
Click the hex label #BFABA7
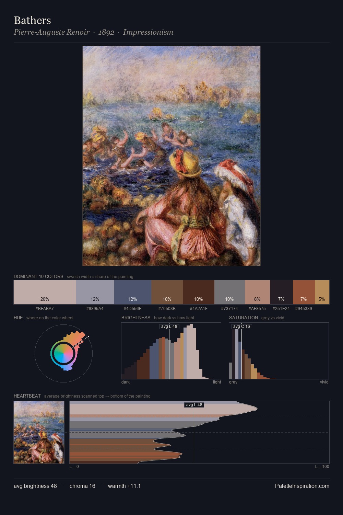pos(45,309)
